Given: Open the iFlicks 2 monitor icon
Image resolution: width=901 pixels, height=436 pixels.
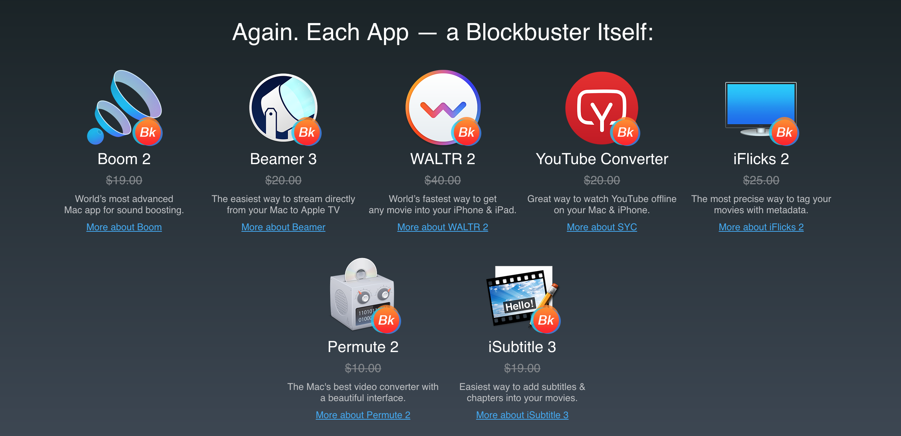Looking at the screenshot, I should (x=761, y=109).
